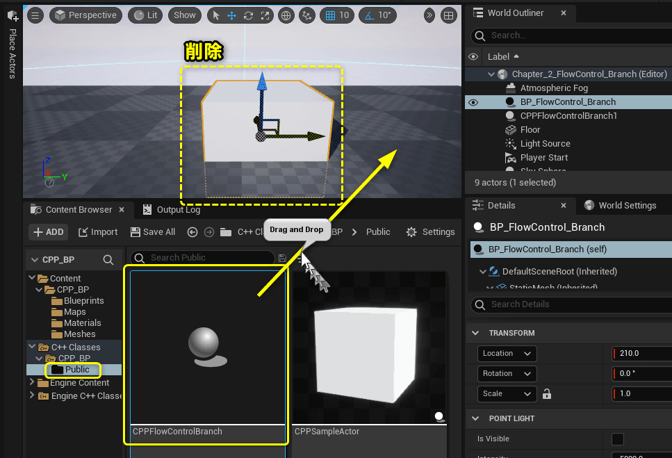Image resolution: width=672 pixels, height=458 pixels.
Task: Select CPPFlowControlBranch1 in the outliner
Action: pyautogui.click(x=568, y=116)
